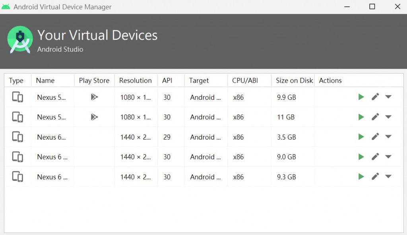The height and width of the screenshot is (235, 407).
Task: Click device type icon in 11 GB row
Action: coord(17,117)
